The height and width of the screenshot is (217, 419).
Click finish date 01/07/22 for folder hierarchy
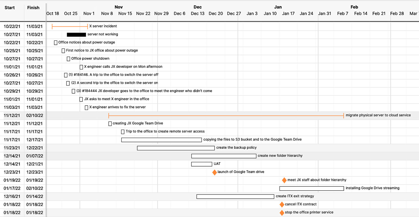point(35,156)
